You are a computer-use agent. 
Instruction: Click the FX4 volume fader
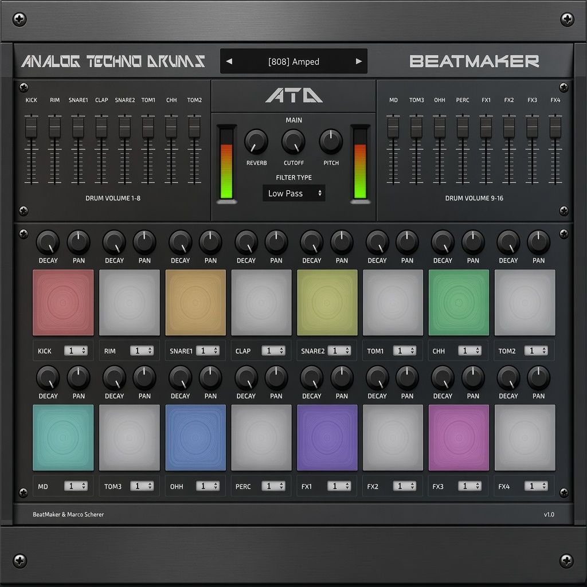pos(555,127)
